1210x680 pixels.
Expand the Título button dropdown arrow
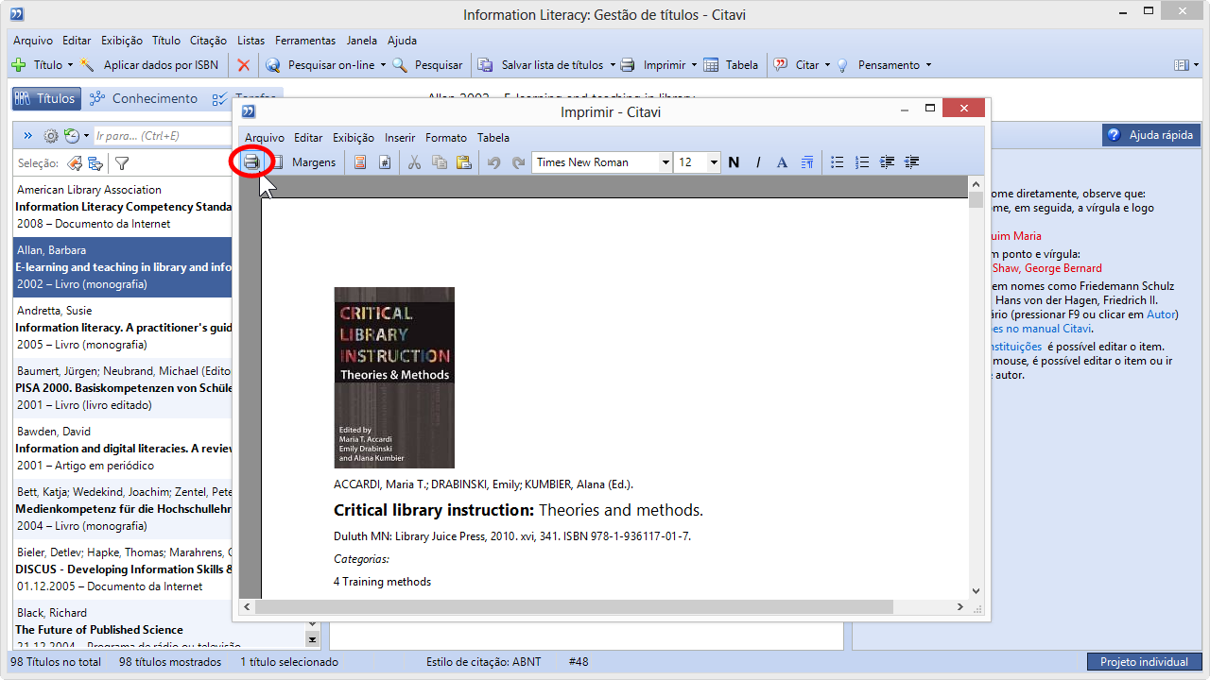tap(70, 65)
